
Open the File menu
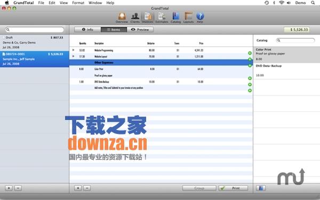click(41, 3)
